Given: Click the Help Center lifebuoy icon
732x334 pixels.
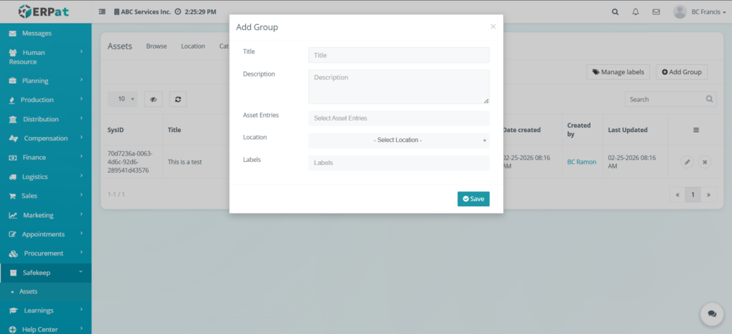Looking at the screenshot, I should pyautogui.click(x=13, y=330).
